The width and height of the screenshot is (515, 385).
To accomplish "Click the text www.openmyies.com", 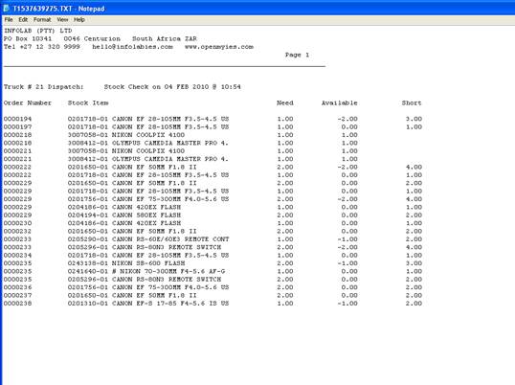I will pos(219,47).
